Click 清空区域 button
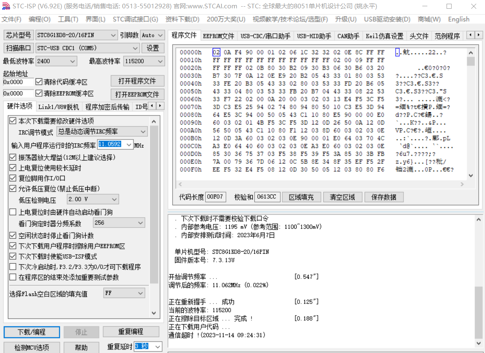485x353 pixels. (x=343, y=197)
